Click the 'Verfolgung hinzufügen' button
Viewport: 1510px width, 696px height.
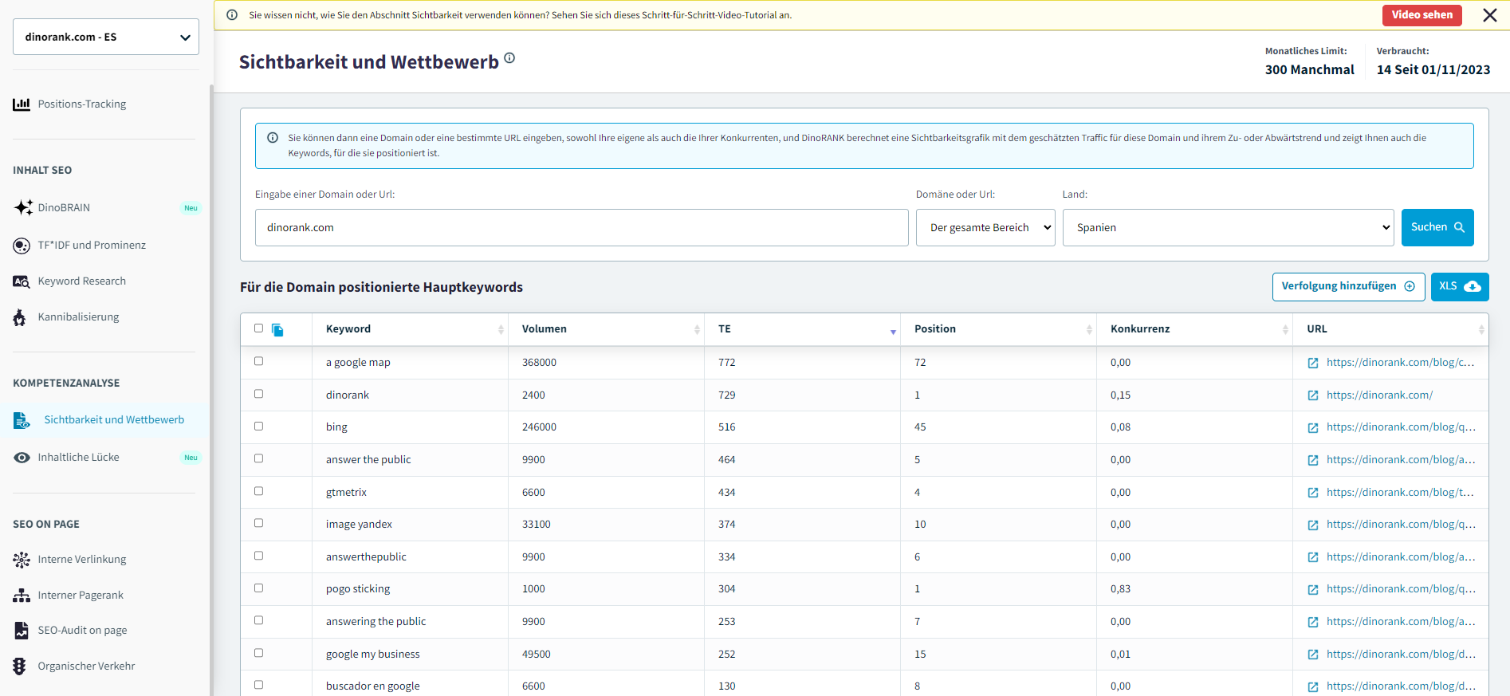(1347, 287)
